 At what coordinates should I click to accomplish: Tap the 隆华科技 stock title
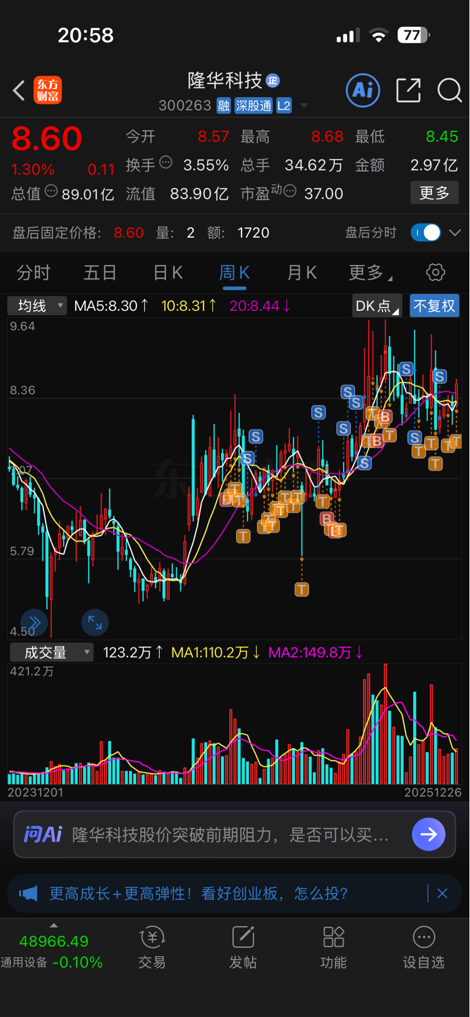[224, 81]
